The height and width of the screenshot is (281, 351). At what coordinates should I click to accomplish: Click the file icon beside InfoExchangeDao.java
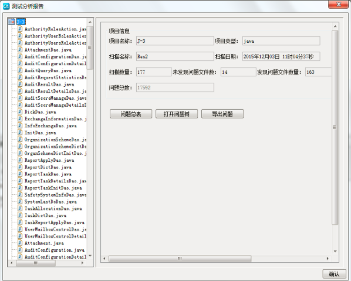[20, 126]
